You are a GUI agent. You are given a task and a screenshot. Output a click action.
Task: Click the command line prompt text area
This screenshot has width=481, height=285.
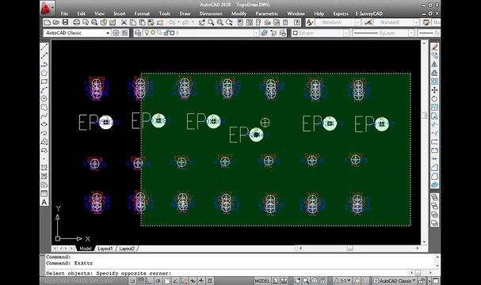tap(227, 273)
